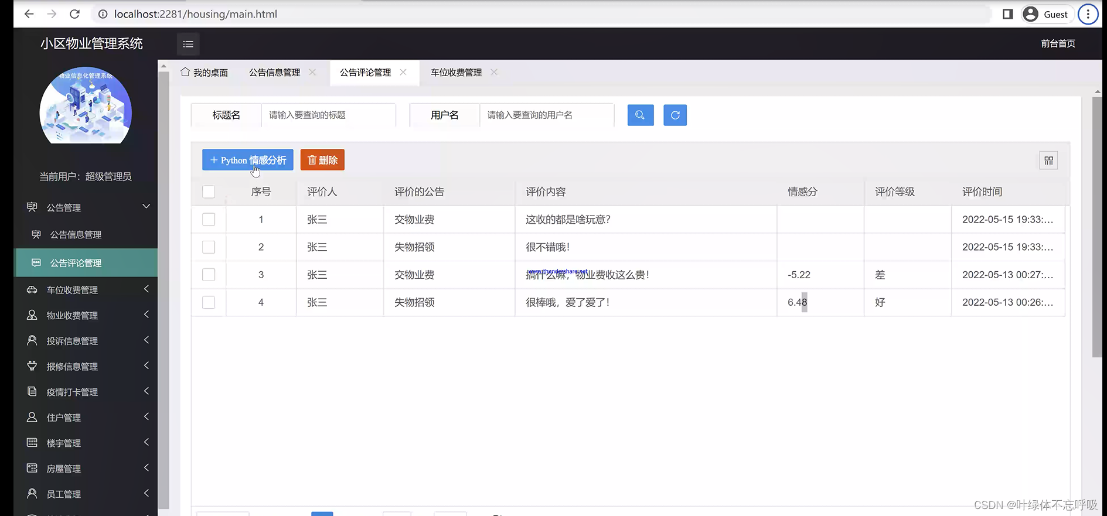Click the sentiment score -5.22
This screenshot has height=516, width=1107.
(799, 275)
